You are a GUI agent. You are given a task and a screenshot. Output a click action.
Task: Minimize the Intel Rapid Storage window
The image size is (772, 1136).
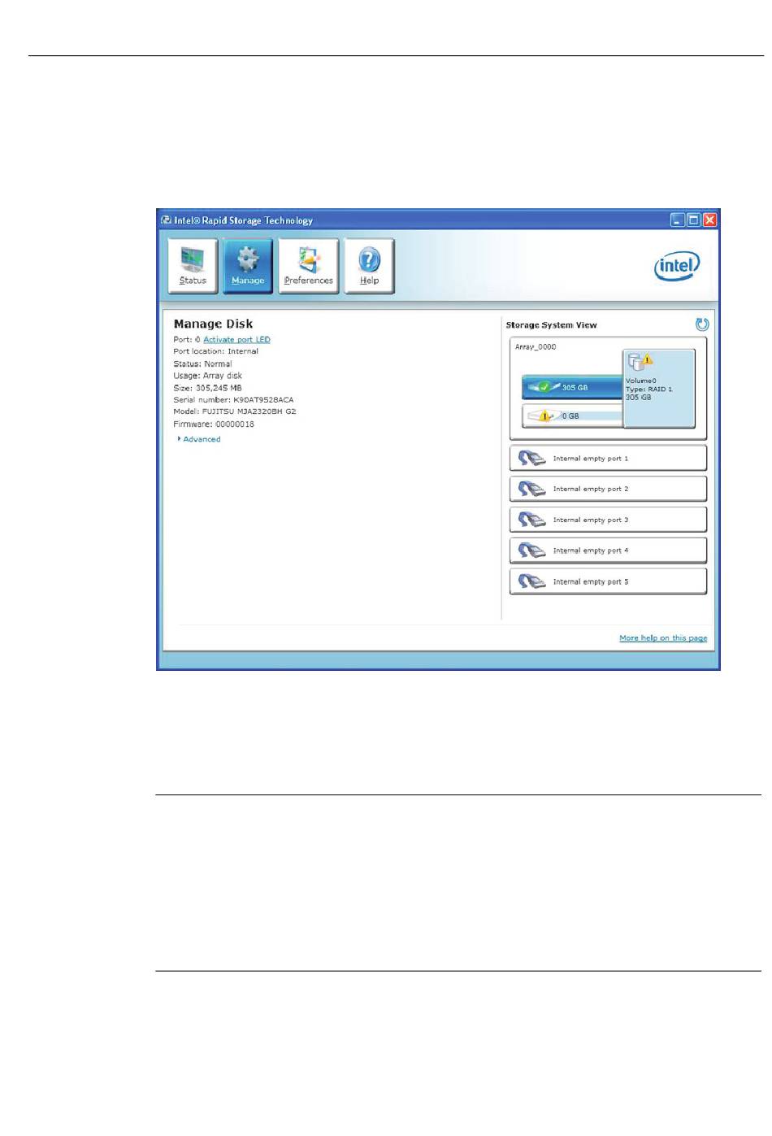click(x=677, y=220)
